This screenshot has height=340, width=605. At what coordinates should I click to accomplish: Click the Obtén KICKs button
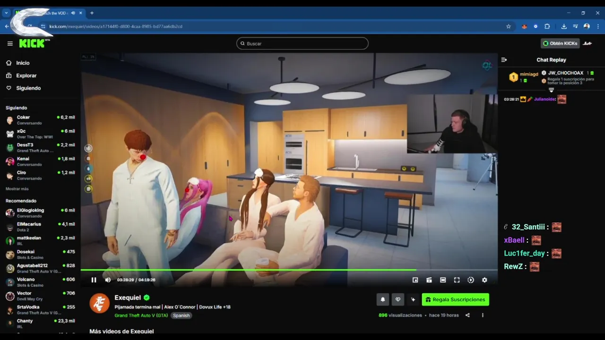[561, 43]
